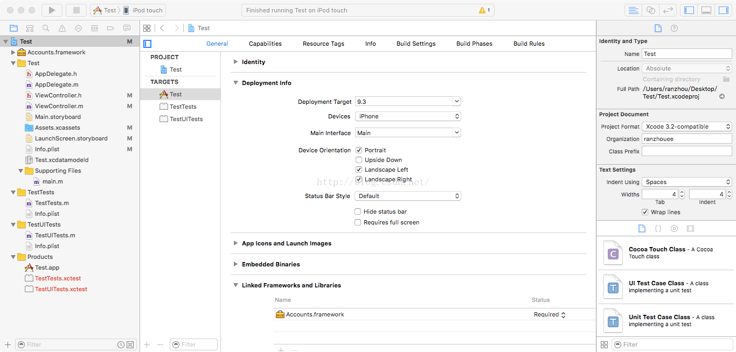Switch to Build Settings tab
The height and width of the screenshot is (352, 736).
pos(416,44)
